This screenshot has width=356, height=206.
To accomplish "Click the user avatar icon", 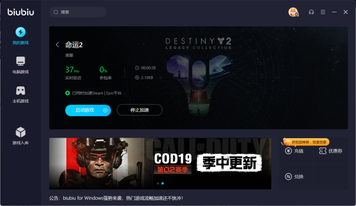I will [x=293, y=12].
